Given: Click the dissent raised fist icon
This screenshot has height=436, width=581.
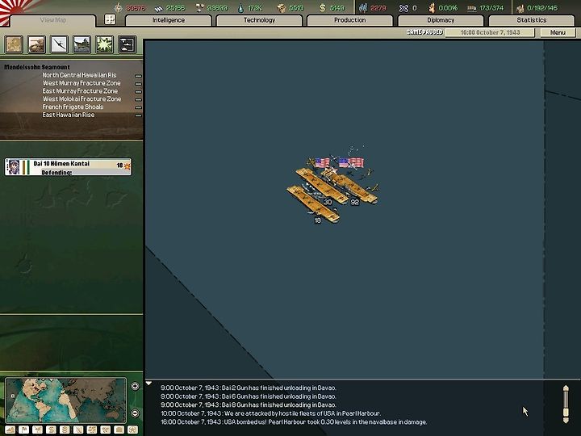Looking at the screenshot, I should pyautogui.click(x=432, y=8).
